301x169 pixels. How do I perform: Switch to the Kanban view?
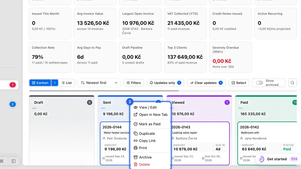coord(40,83)
